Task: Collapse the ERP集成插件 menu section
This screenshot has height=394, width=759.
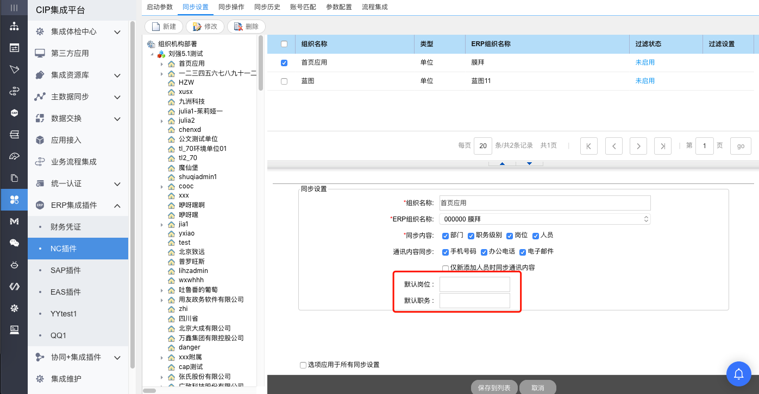Action: (117, 205)
